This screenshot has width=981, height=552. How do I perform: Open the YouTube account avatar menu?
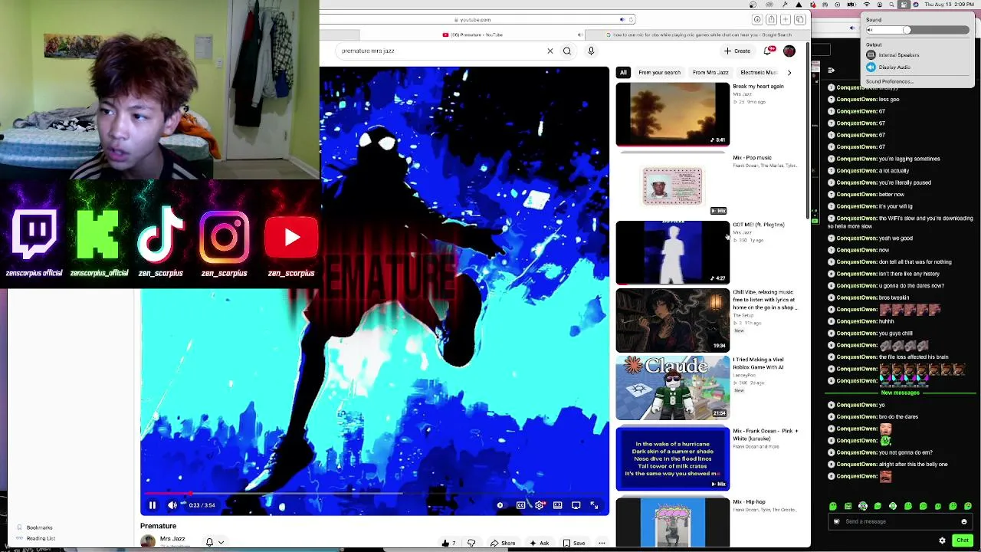789,51
